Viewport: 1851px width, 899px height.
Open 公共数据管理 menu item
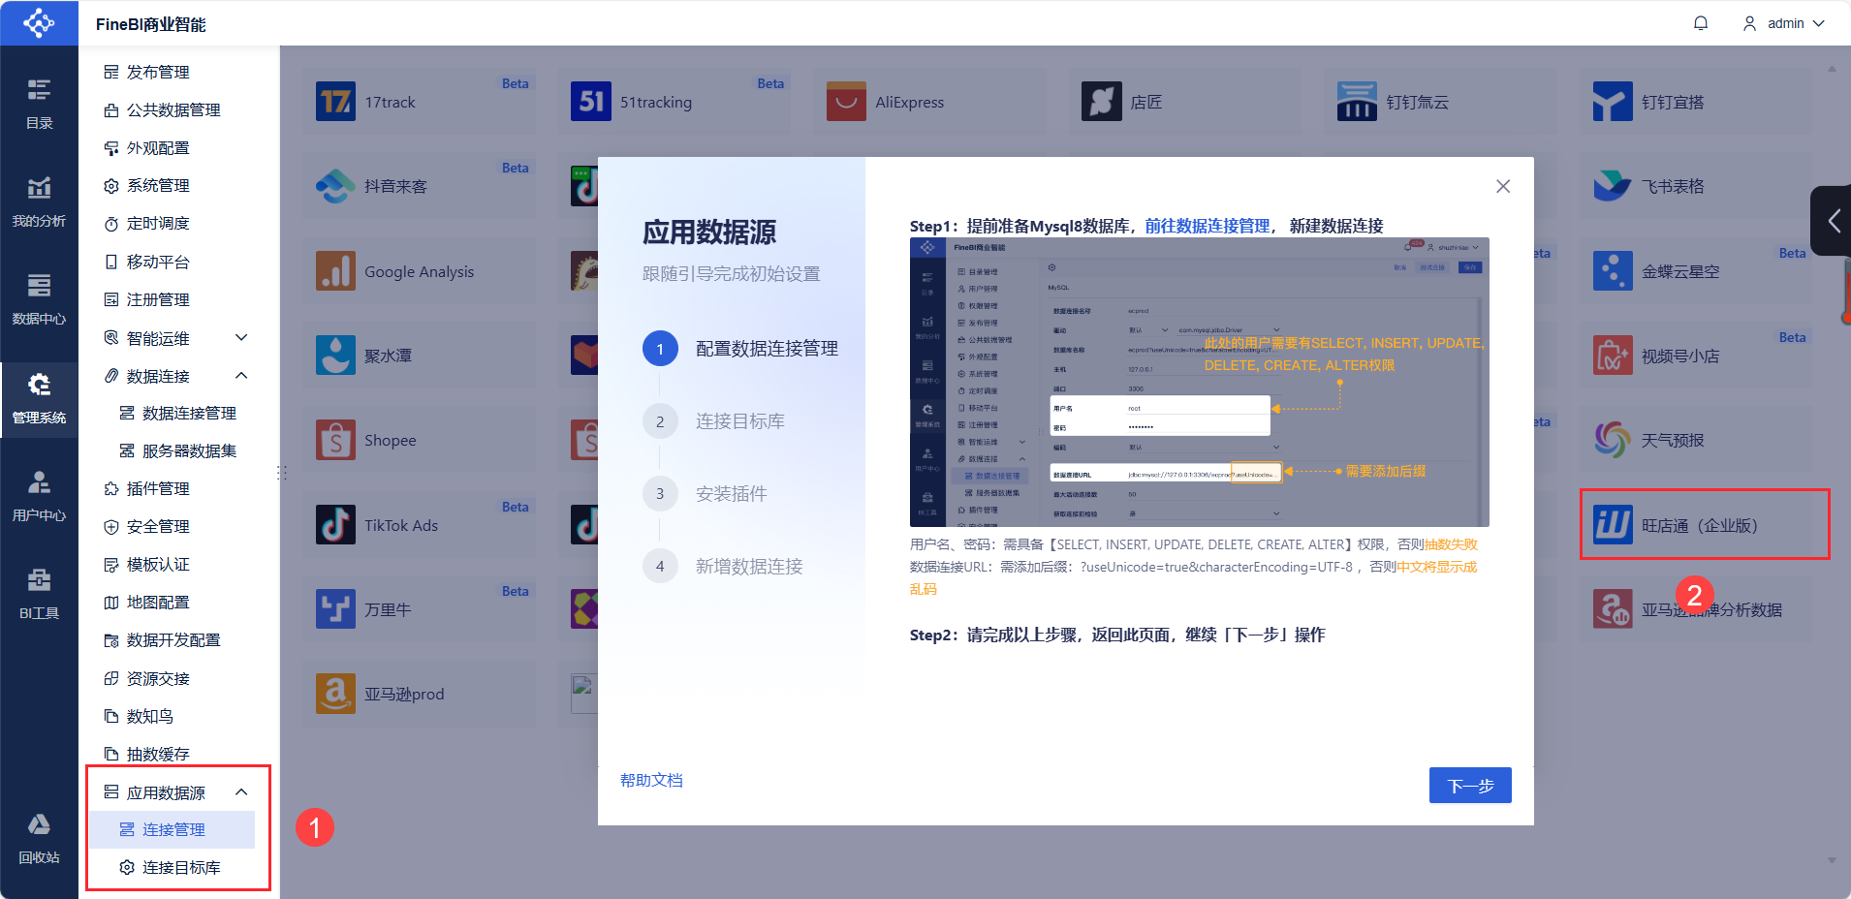click(173, 109)
